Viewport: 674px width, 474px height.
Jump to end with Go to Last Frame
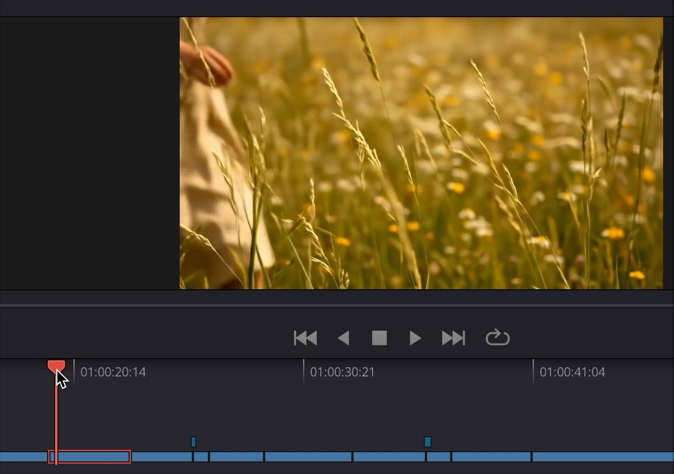[x=453, y=338]
